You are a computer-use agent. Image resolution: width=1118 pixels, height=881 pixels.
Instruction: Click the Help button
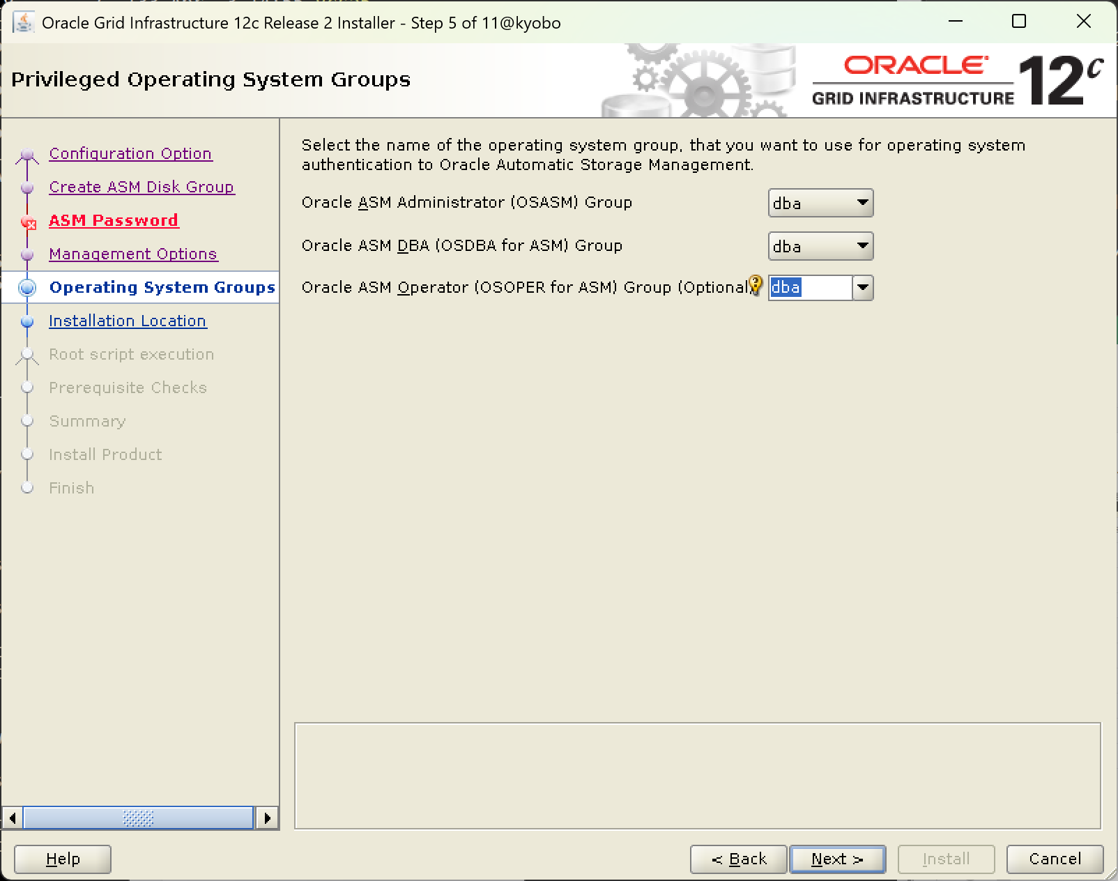tap(63, 859)
